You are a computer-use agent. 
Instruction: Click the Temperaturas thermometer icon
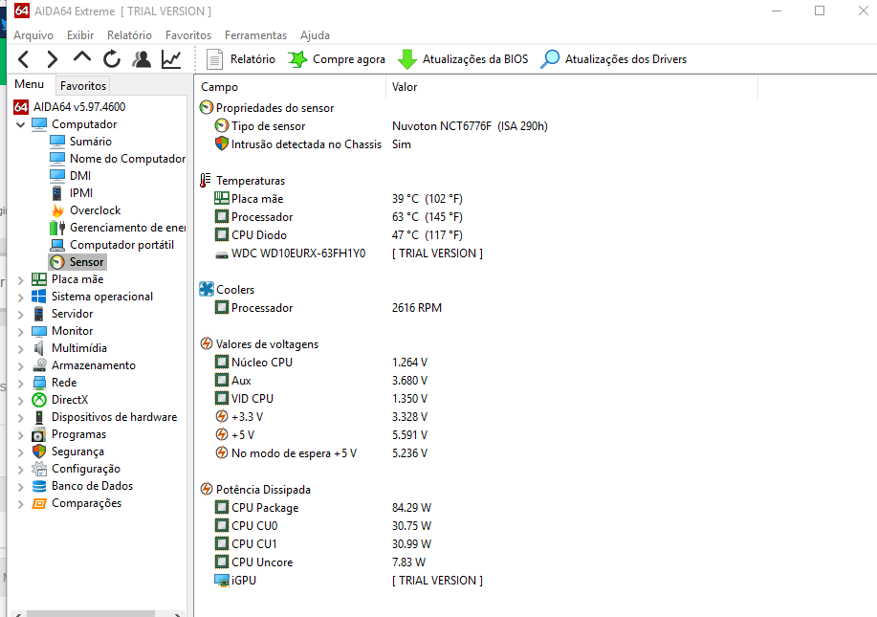(x=206, y=180)
